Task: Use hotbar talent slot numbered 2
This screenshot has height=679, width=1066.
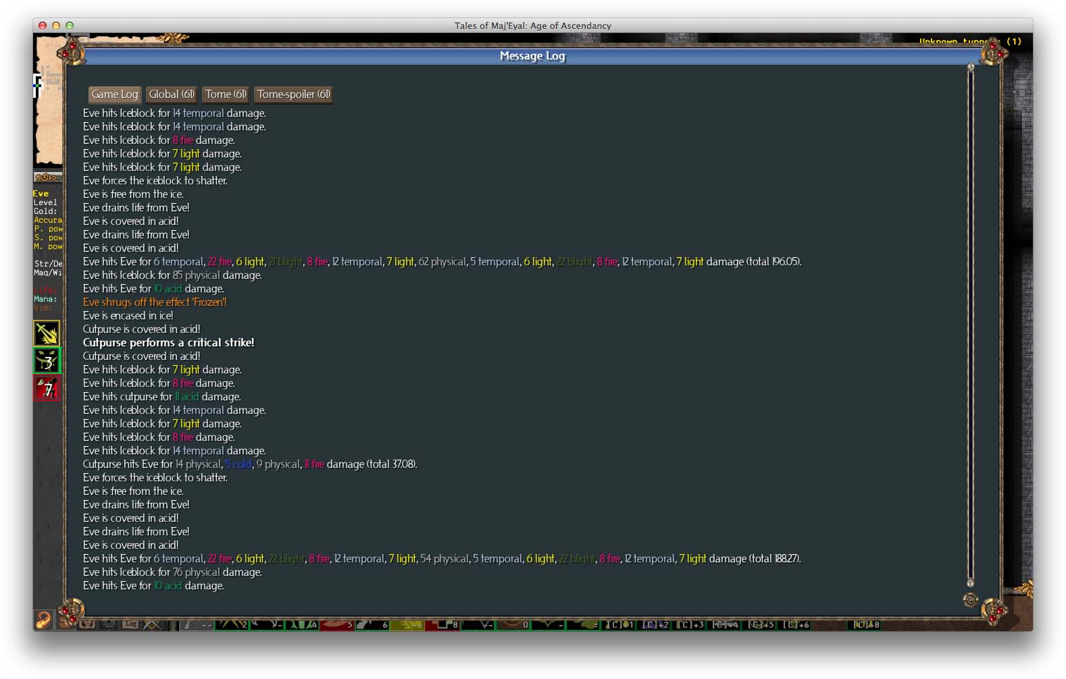Action: click(232, 625)
